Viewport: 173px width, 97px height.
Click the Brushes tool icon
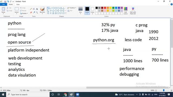pos(42,9)
